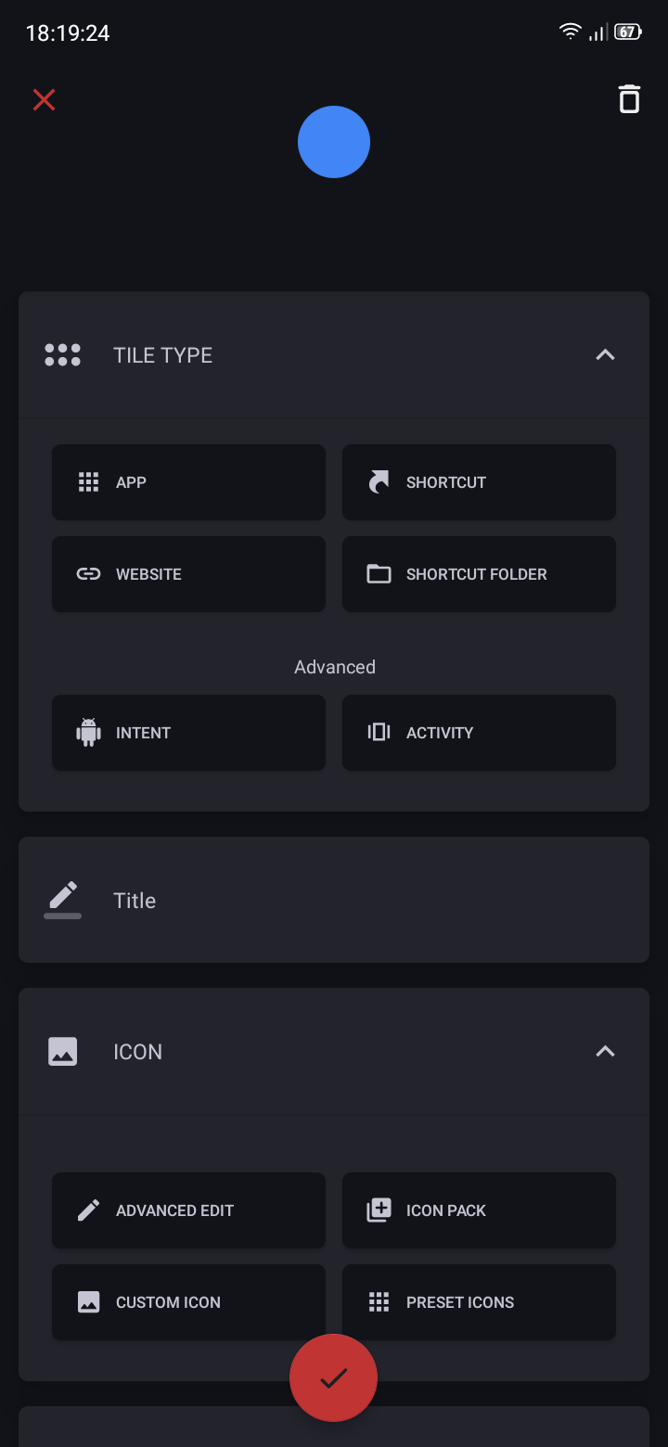Select the Activity advanced option

(x=479, y=733)
